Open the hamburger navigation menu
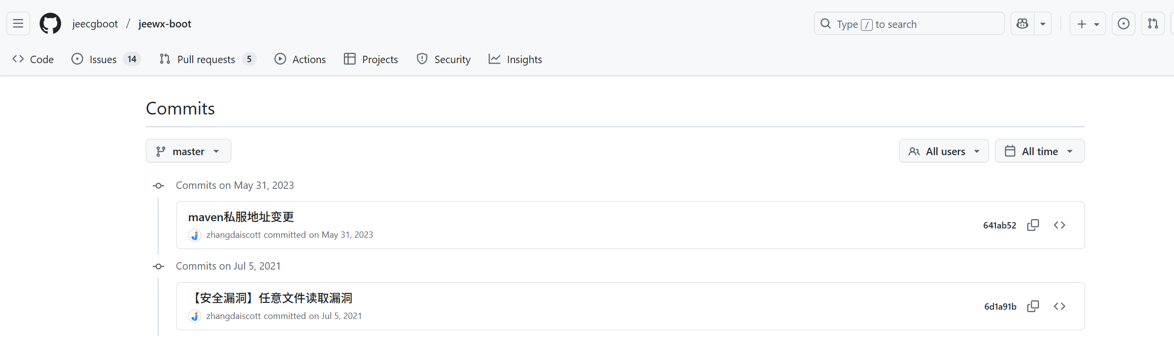The width and height of the screenshot is (1174, 341). (x=18, y=23)
